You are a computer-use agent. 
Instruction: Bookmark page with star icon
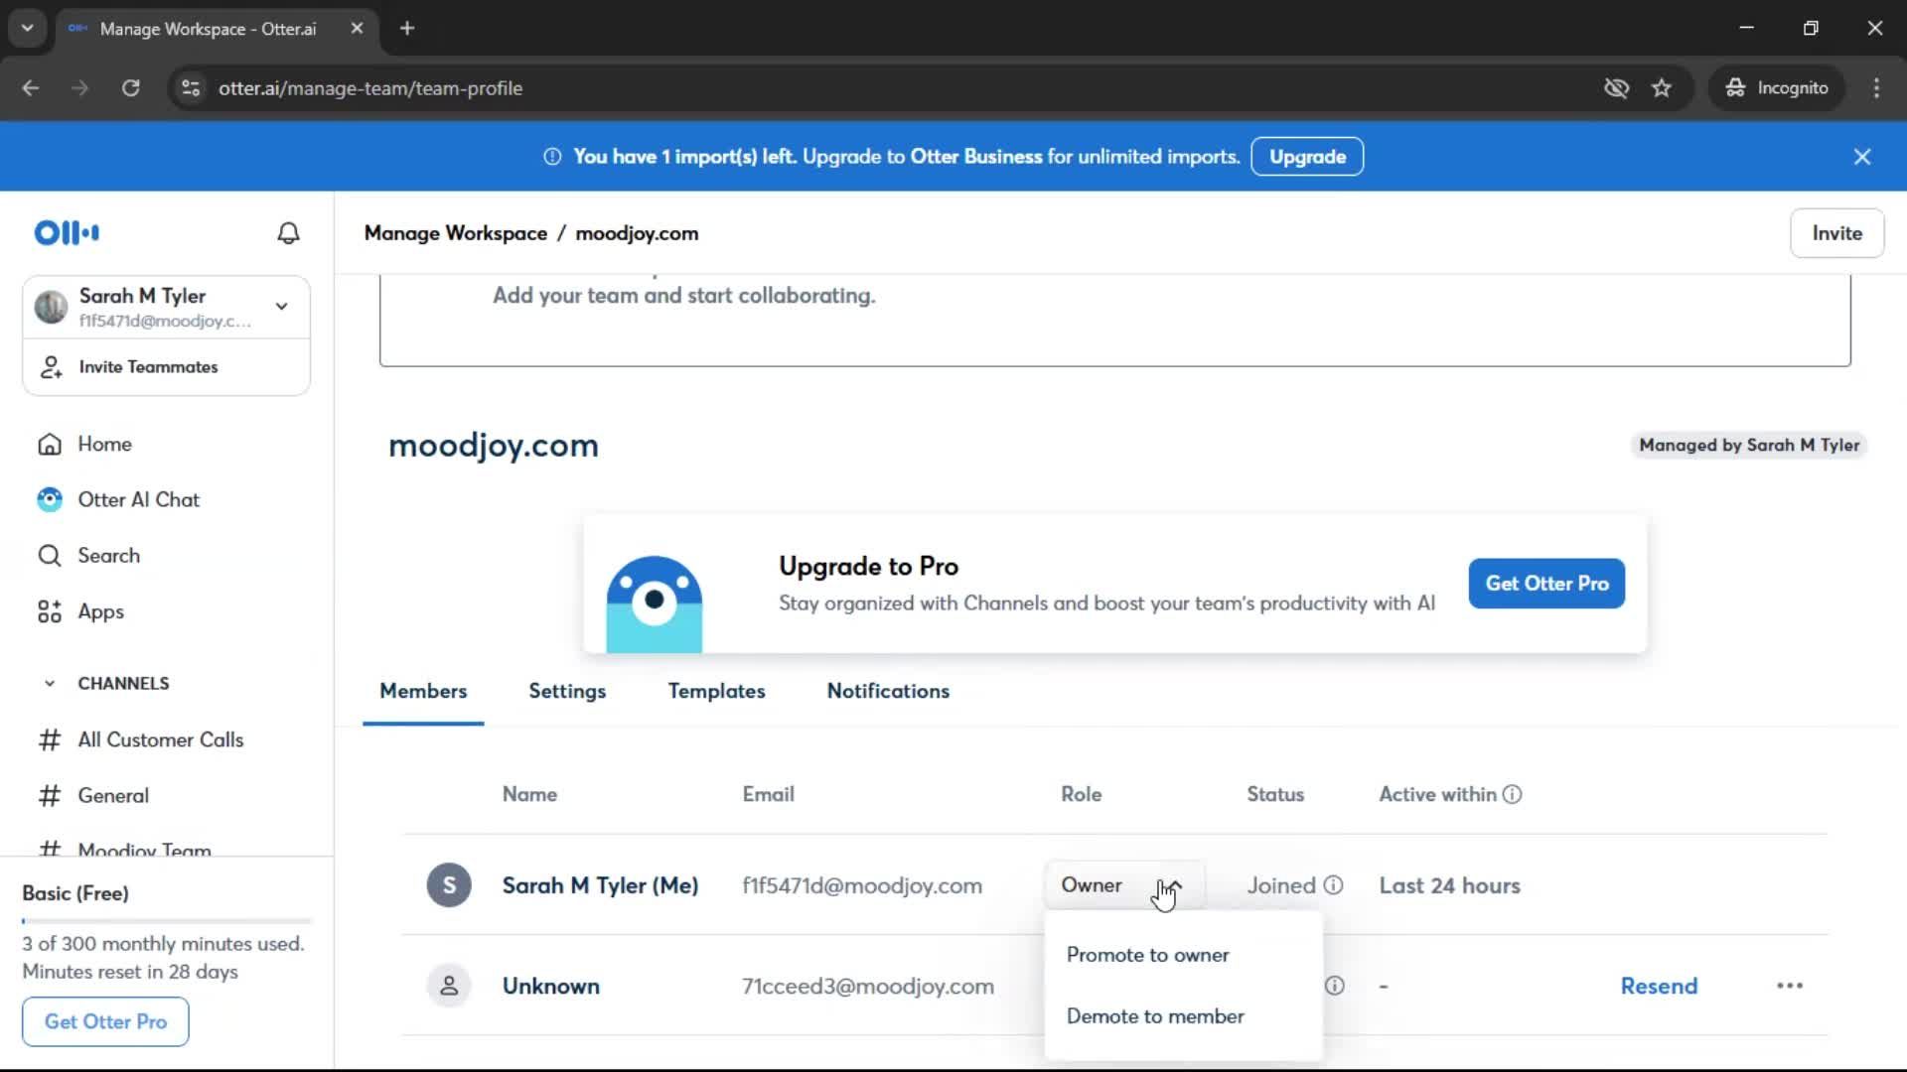pyautogui.click(x=1662, y=88)
